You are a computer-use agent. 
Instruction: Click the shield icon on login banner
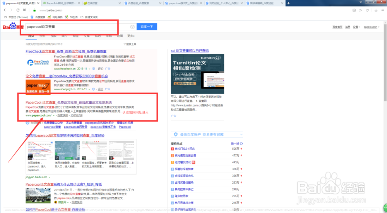(x=175, y=134)
